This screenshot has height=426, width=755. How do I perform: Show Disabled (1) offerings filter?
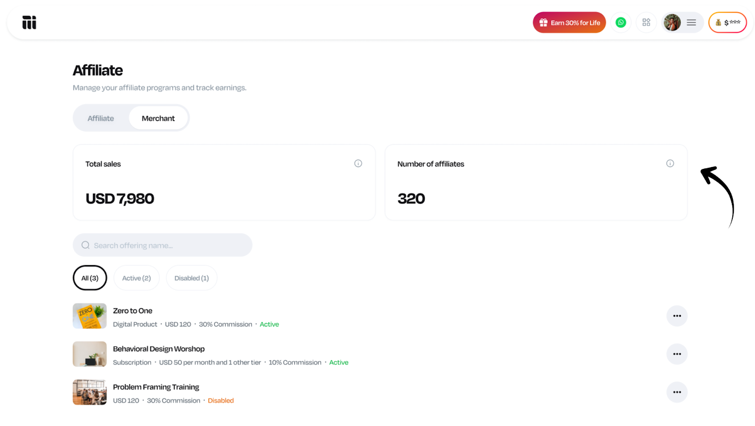tap(192, 278)
